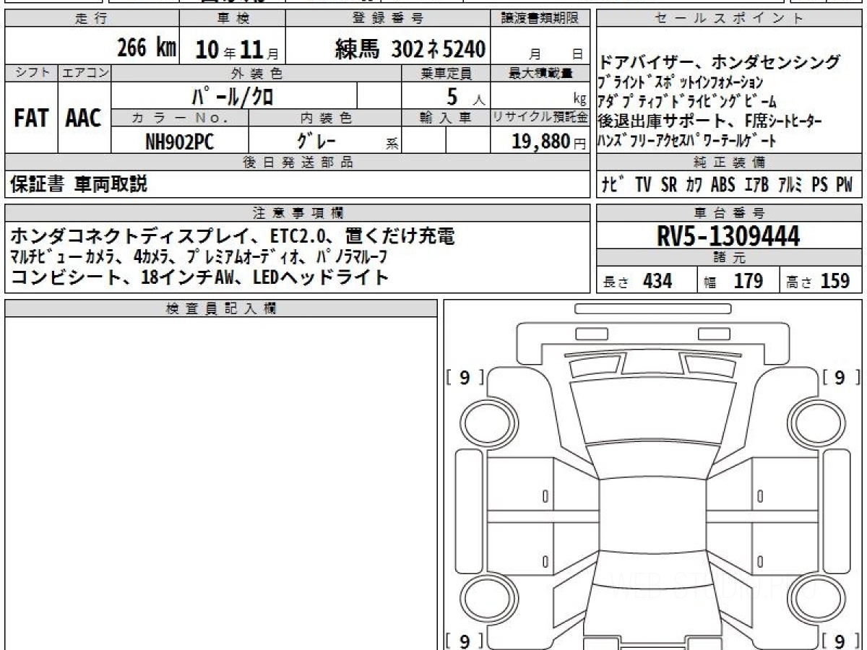Click the hood panel in the car diagram
Screen dimensions: 867x650
653,408
